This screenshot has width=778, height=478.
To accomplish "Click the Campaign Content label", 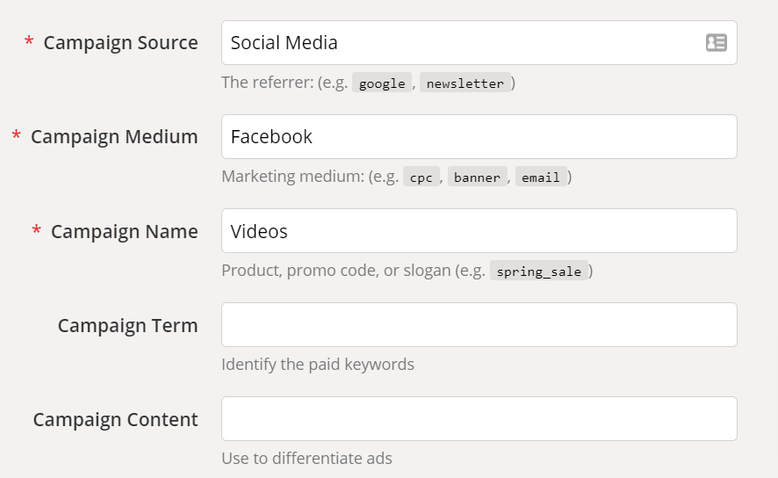I will click(115, 419).
